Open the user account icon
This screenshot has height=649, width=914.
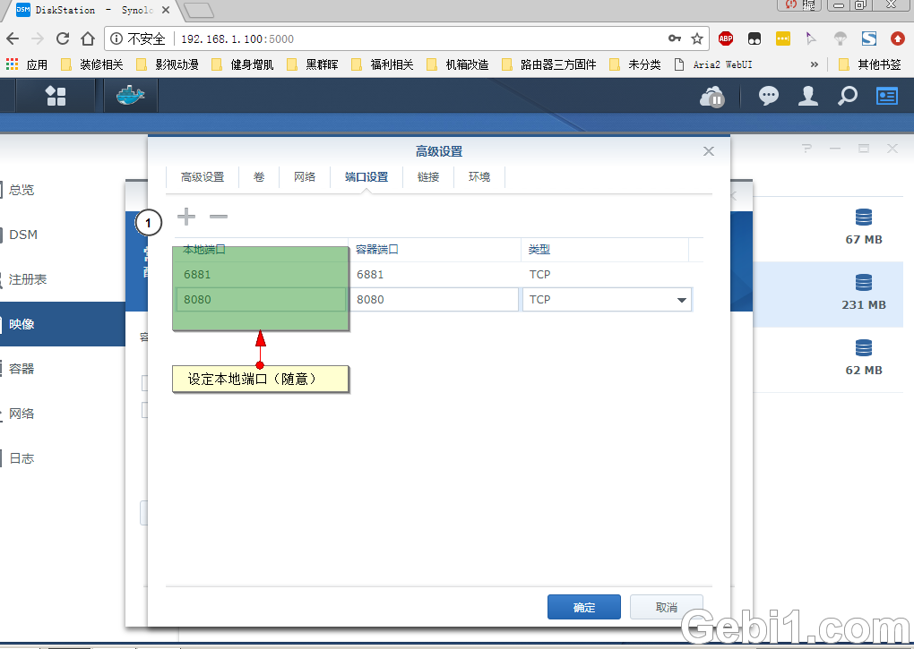(x=806, y=96)
